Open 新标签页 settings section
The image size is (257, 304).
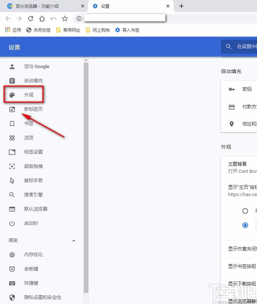(34, 109)
